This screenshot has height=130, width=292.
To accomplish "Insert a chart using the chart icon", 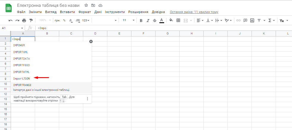I will coord(252,20).
